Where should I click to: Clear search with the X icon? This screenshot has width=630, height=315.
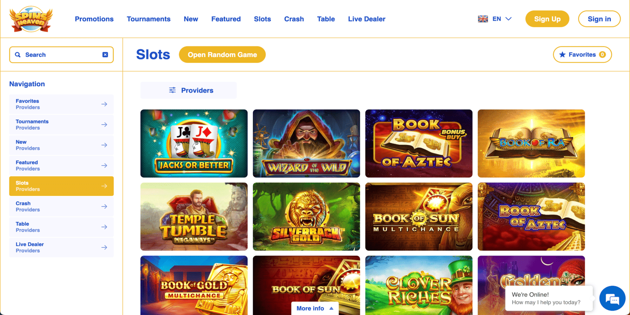coord(105,55)
